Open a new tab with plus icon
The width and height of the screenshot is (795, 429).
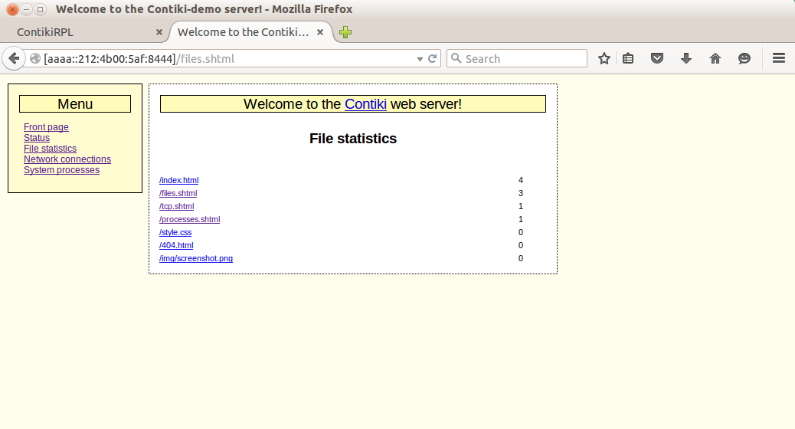click(x=345, y=32)
